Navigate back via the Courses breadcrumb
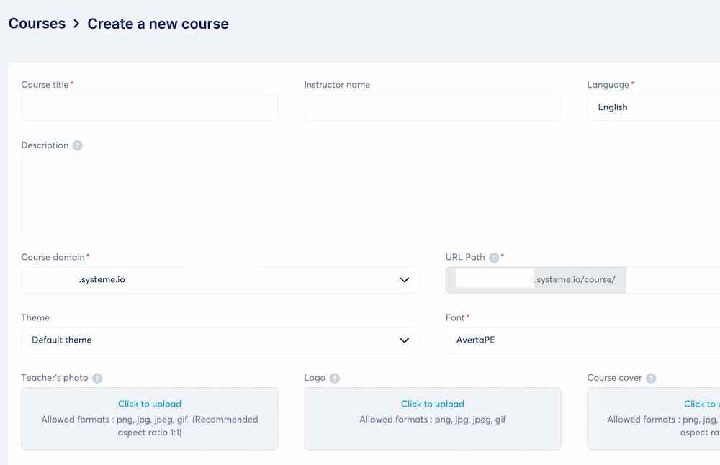The height and width of the screenshot is (465, 720). coord(37,23)
